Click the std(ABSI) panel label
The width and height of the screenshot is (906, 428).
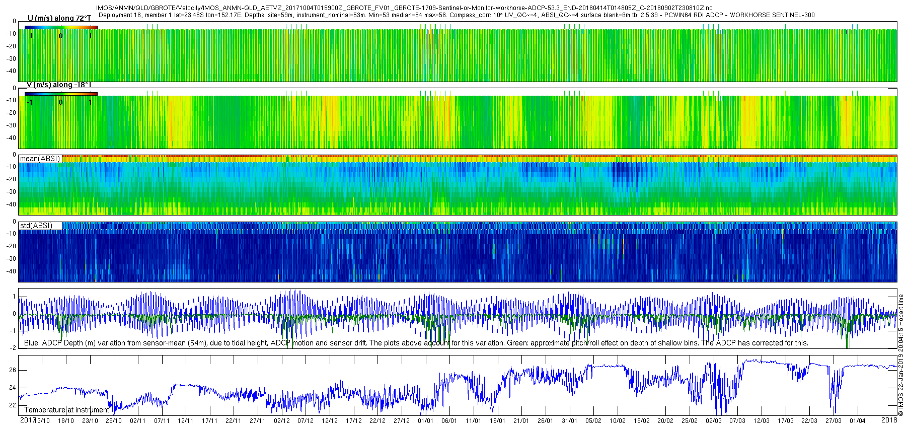coord(36,226)
